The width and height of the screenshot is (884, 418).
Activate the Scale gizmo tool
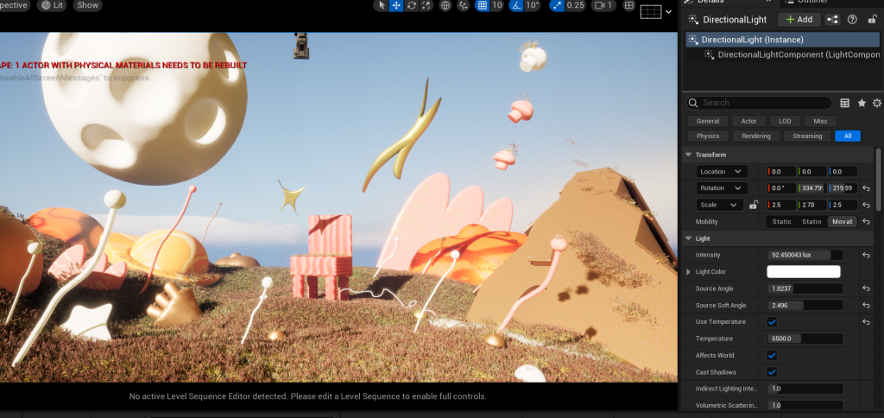coord(426,5)
